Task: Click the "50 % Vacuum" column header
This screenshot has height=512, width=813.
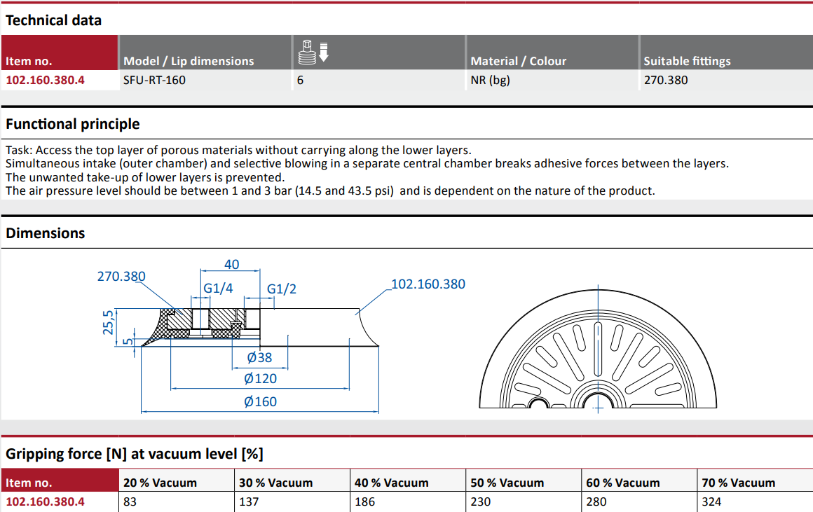Action: tap(507, 483)
